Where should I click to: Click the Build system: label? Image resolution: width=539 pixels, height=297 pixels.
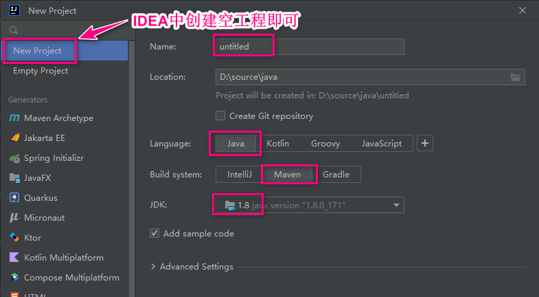click(x=176, y=175)
